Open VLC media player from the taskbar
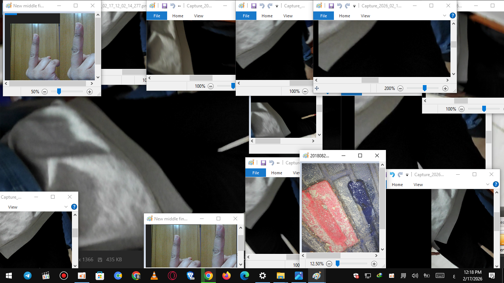This screenshot has height=283, width=504. click(154, 275)
